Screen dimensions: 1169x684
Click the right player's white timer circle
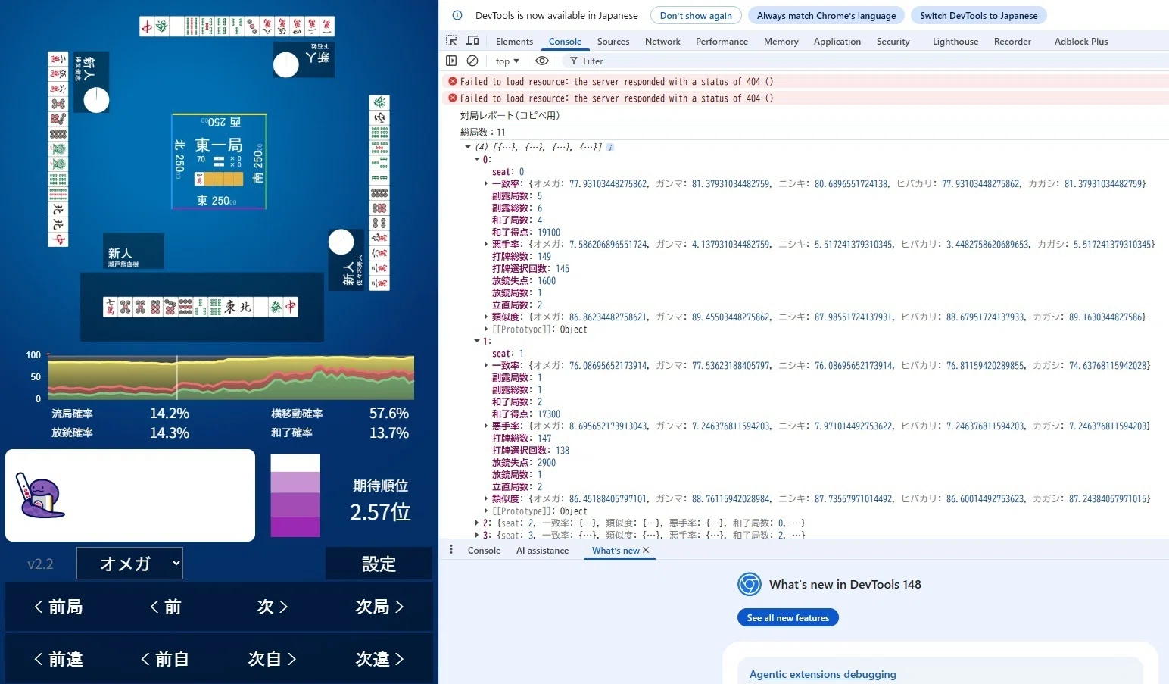point(341,242)
